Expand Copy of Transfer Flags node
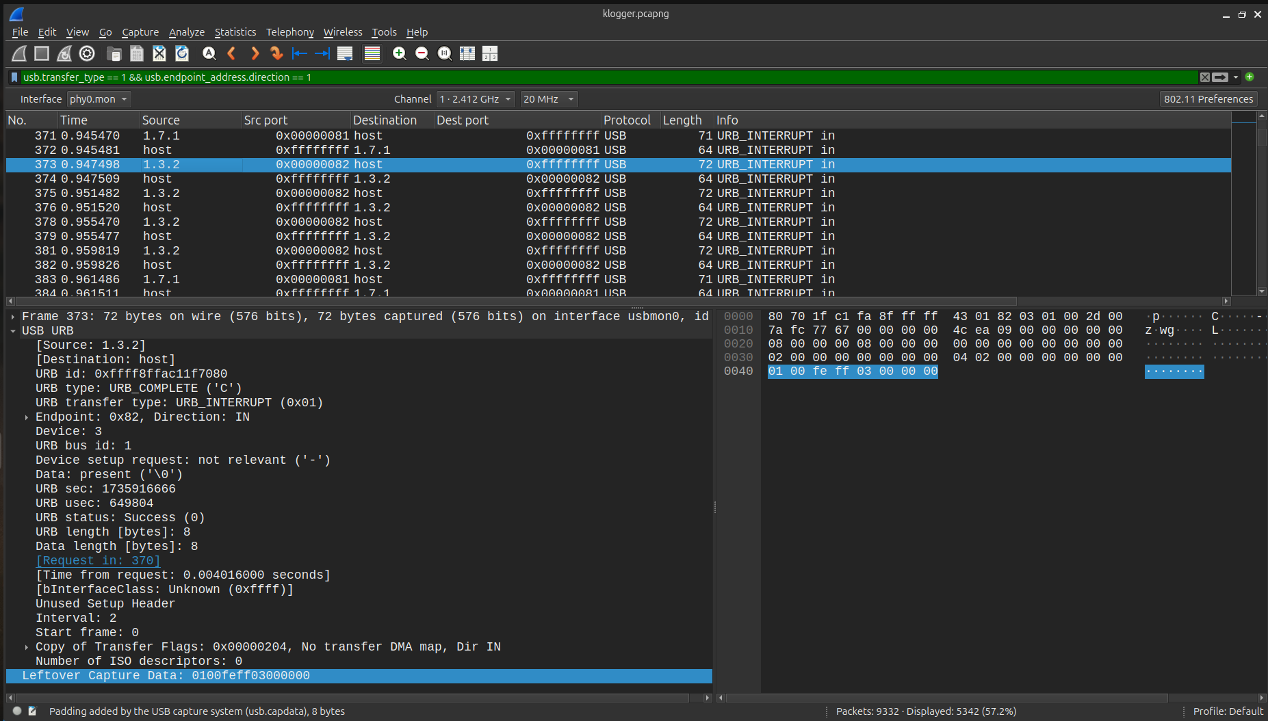 [27, 647]
